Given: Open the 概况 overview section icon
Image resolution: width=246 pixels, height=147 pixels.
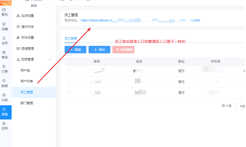Looking at the screenshot, I should tap(4, 10).
